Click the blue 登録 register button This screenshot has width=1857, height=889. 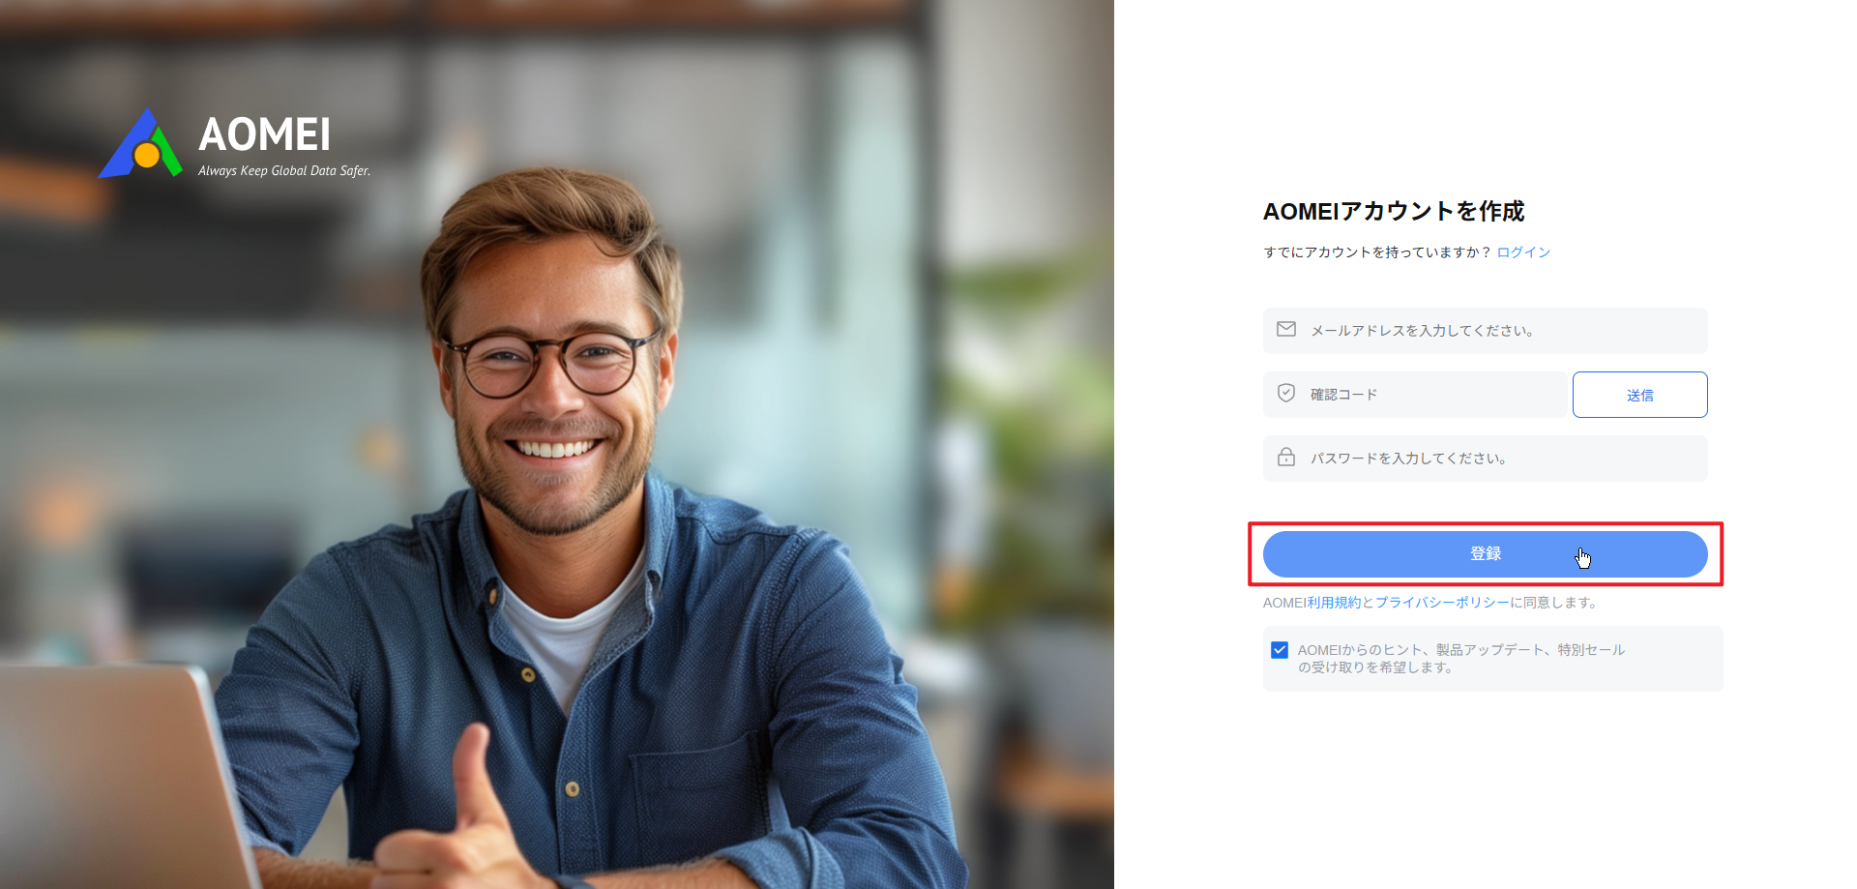pyautogui.click(x=1485, y=554)
